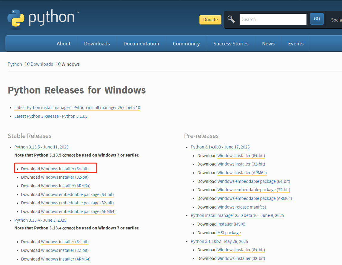Go to Downloads breadcrumb link
Viewport: 342px width, 265px height.
[x=42, y=64]
